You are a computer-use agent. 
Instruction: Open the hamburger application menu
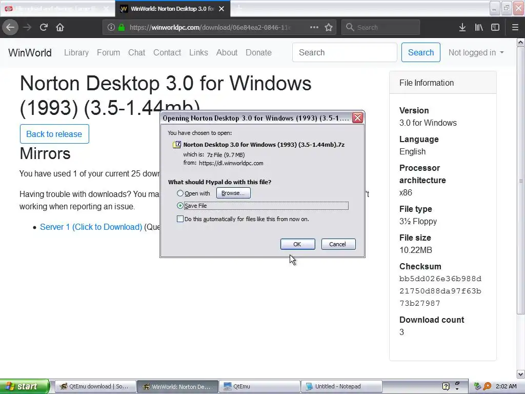tap(515, 27)
